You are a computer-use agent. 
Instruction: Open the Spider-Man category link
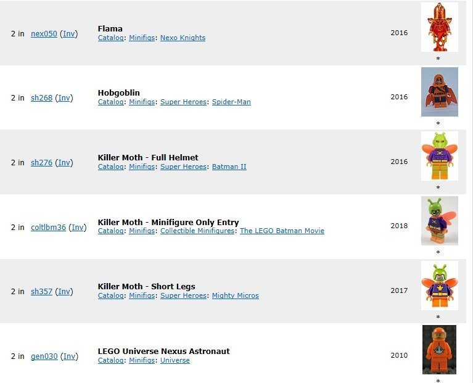(231, 102)
